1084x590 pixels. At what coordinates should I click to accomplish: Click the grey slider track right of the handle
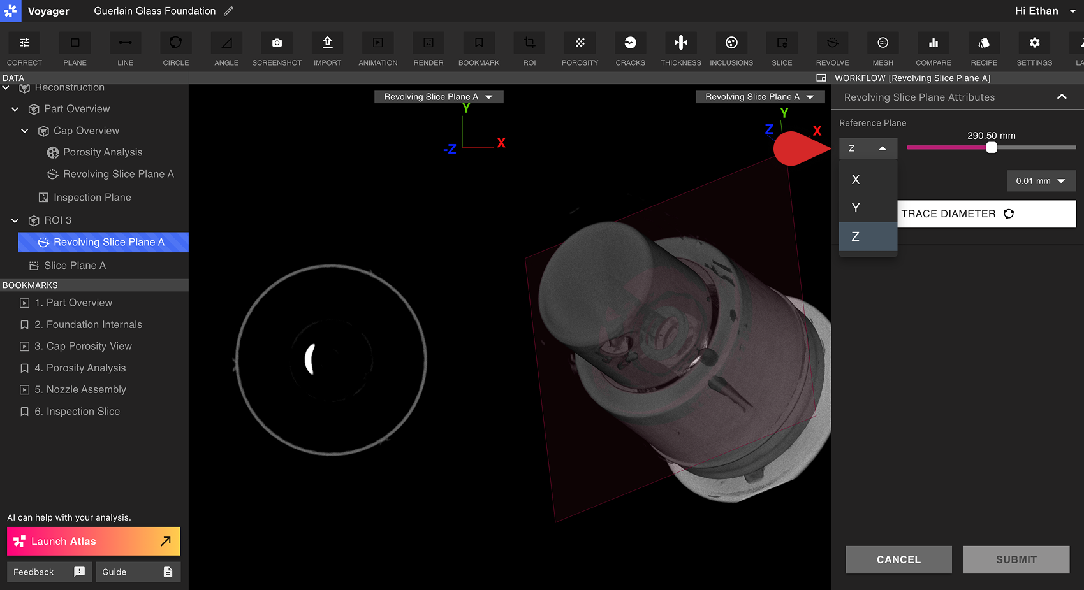click(1036, 147)
